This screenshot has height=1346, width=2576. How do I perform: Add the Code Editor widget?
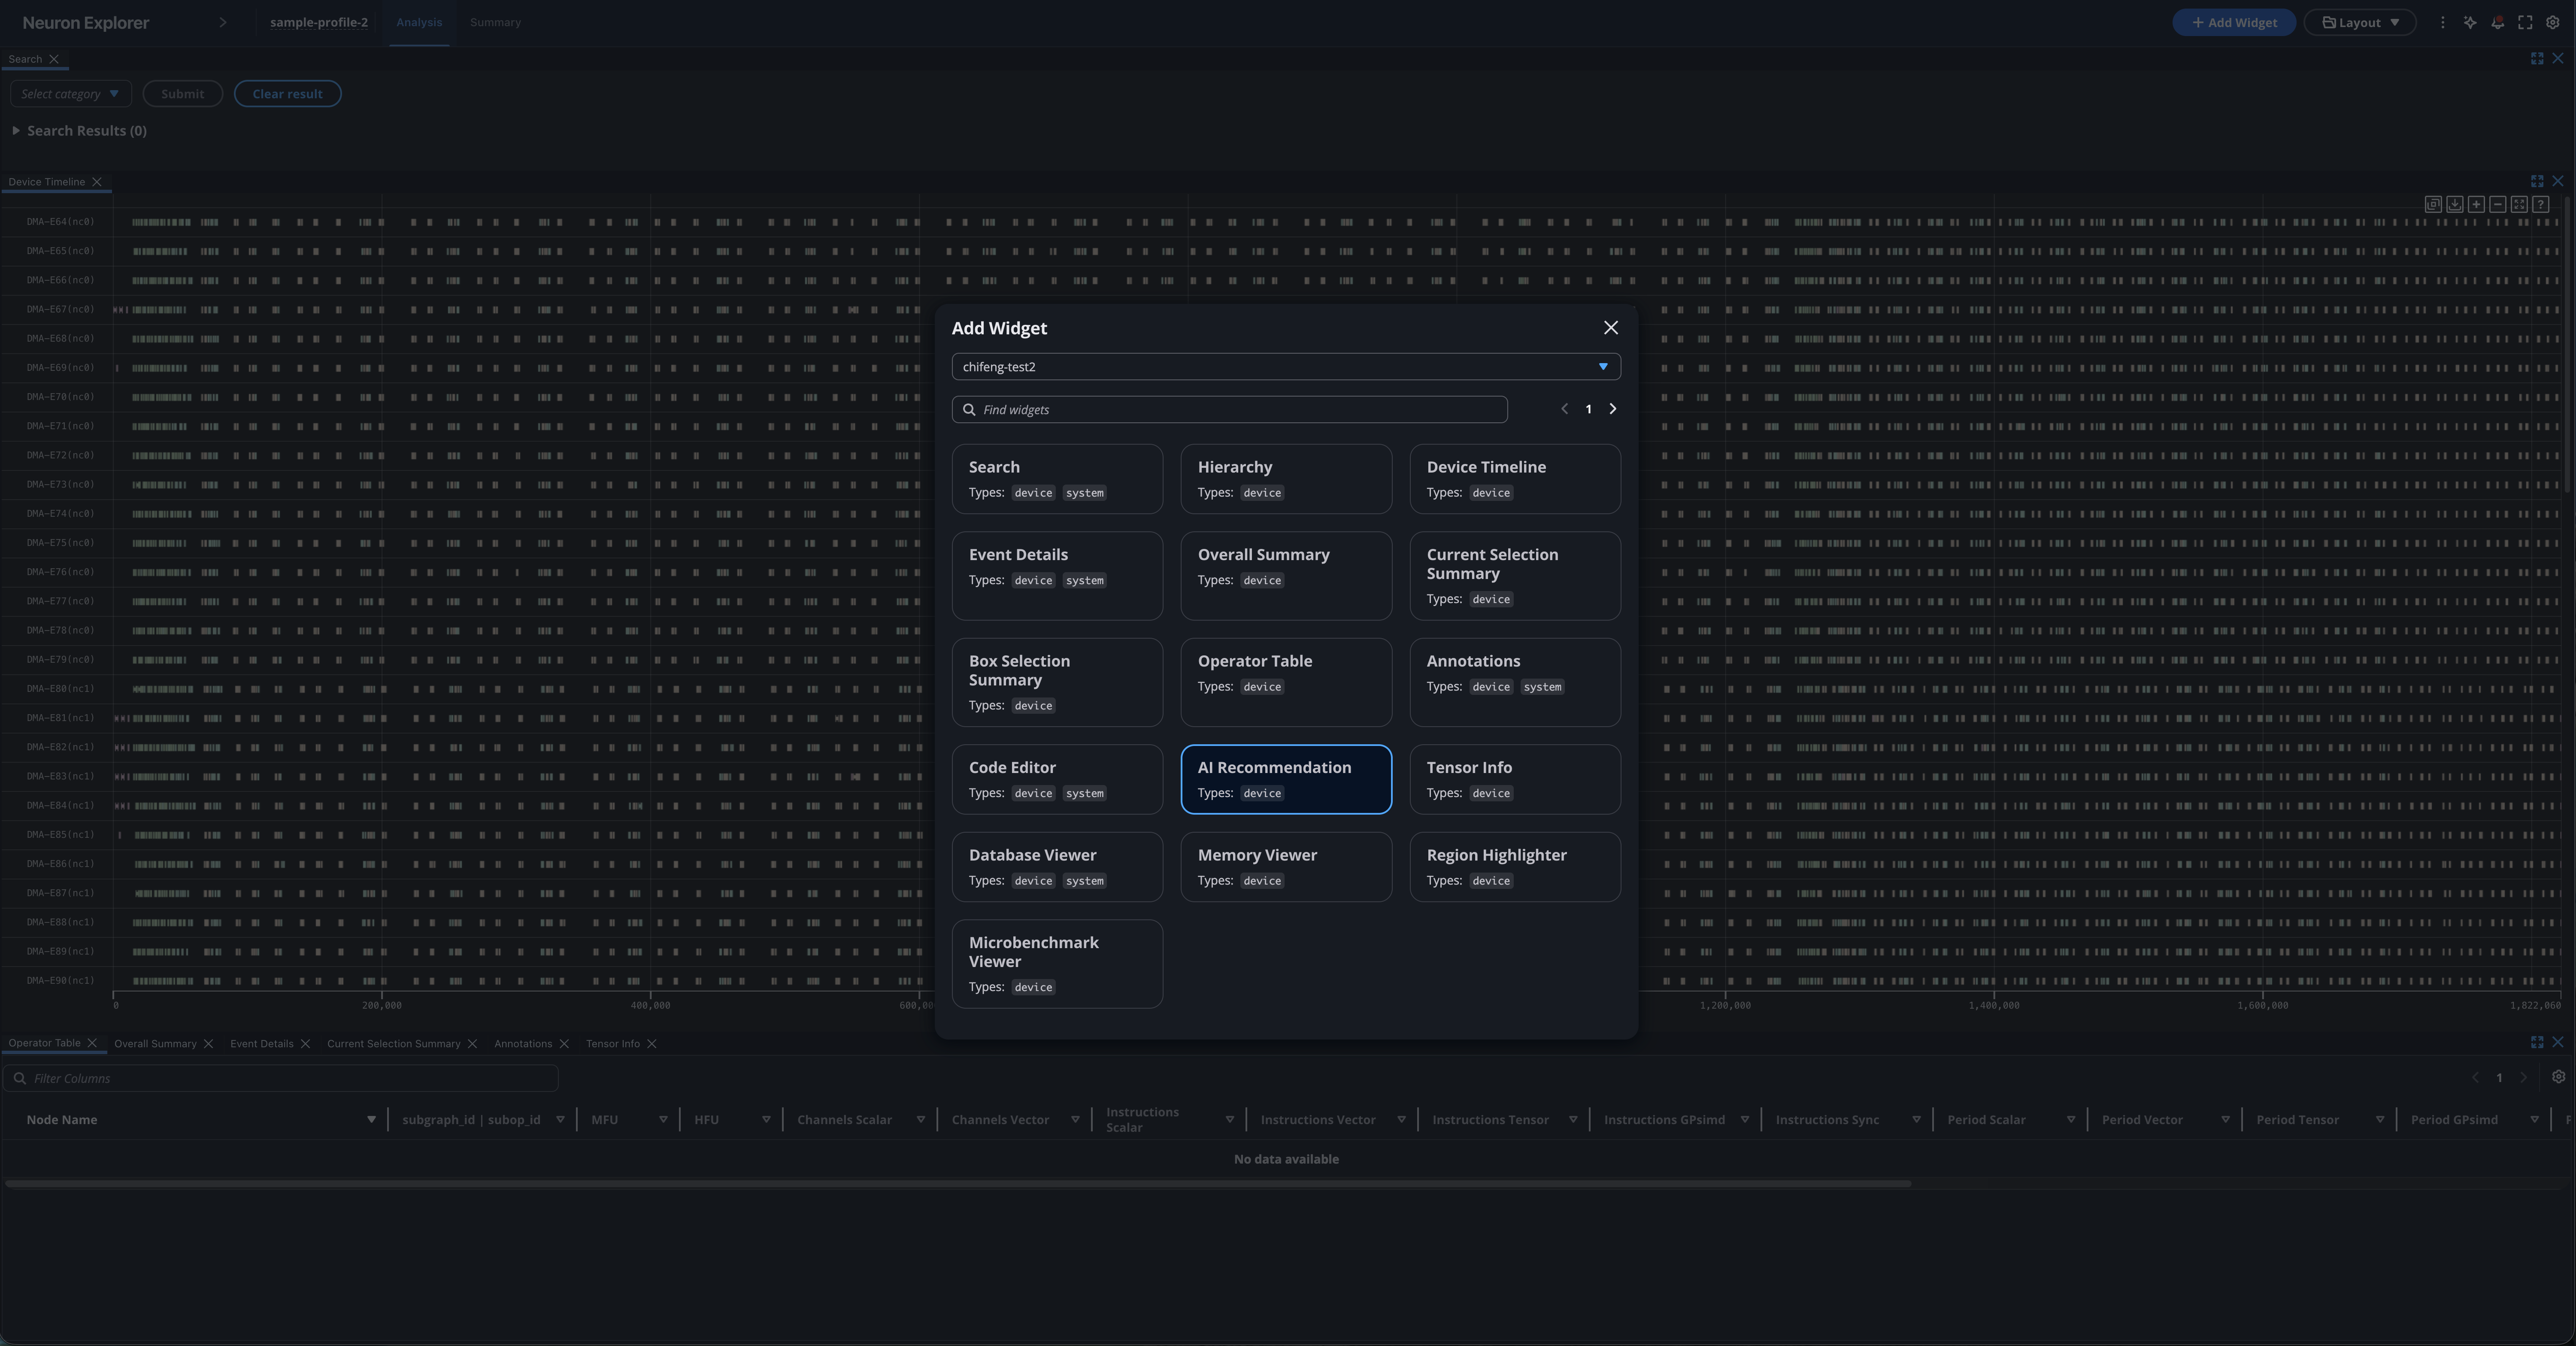[x=1057, y=779]
